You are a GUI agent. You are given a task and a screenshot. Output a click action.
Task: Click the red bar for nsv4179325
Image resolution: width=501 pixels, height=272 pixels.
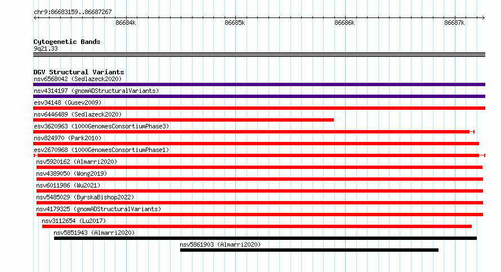pyautogui.click(x=260, y=215)
